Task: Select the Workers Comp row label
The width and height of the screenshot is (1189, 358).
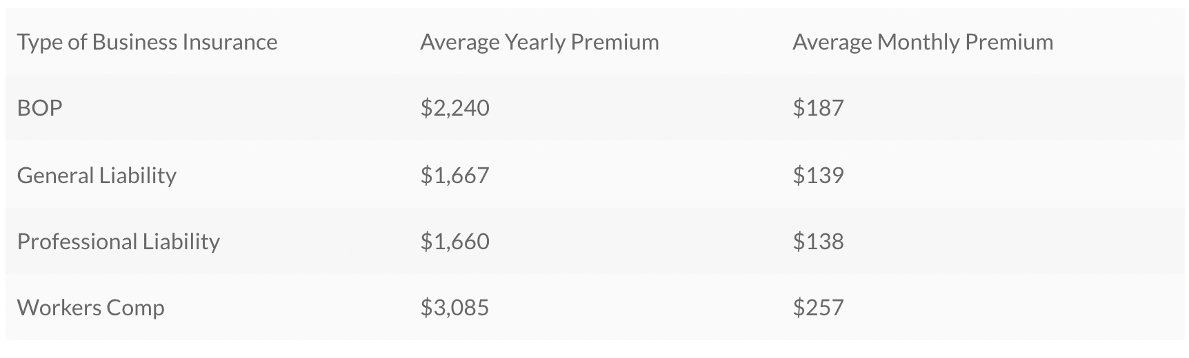Action: point(90,307)
